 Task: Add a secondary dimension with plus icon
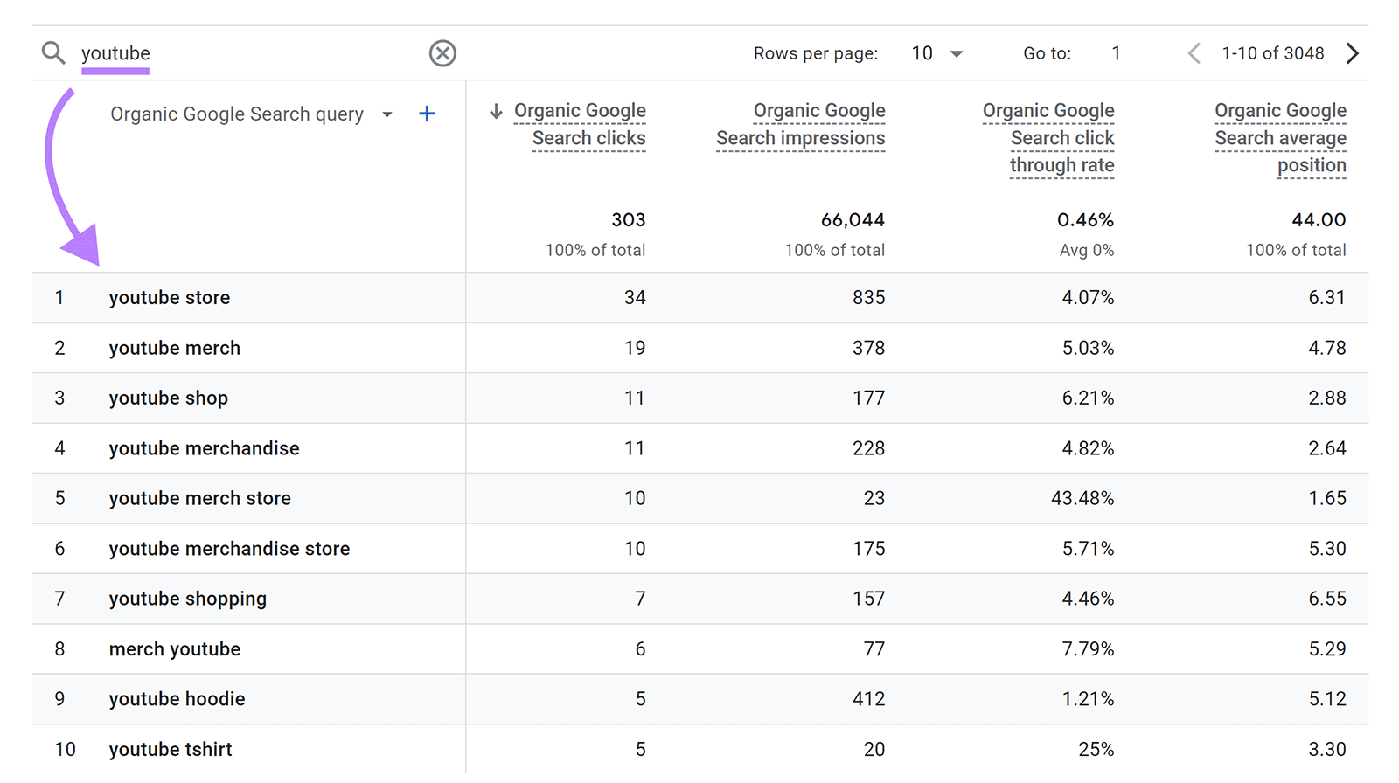pyautogui.click(x=427, y=114)
